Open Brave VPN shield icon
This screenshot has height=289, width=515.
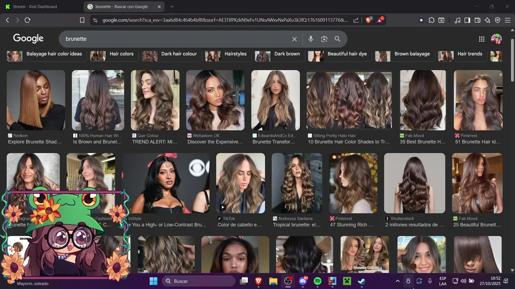coord(498,20)
